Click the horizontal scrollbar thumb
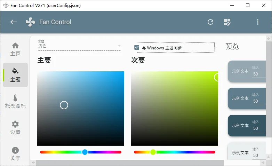This screenshot has width=272, height=166. pos(130,163)
